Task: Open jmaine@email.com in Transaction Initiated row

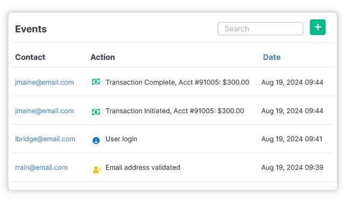Action: 44,111
